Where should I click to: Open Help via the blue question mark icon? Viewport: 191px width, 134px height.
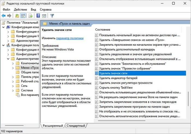coord(38,16)
